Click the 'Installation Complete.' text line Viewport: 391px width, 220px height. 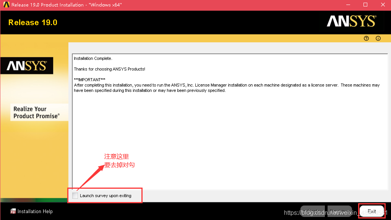click(x=93, y=58)
